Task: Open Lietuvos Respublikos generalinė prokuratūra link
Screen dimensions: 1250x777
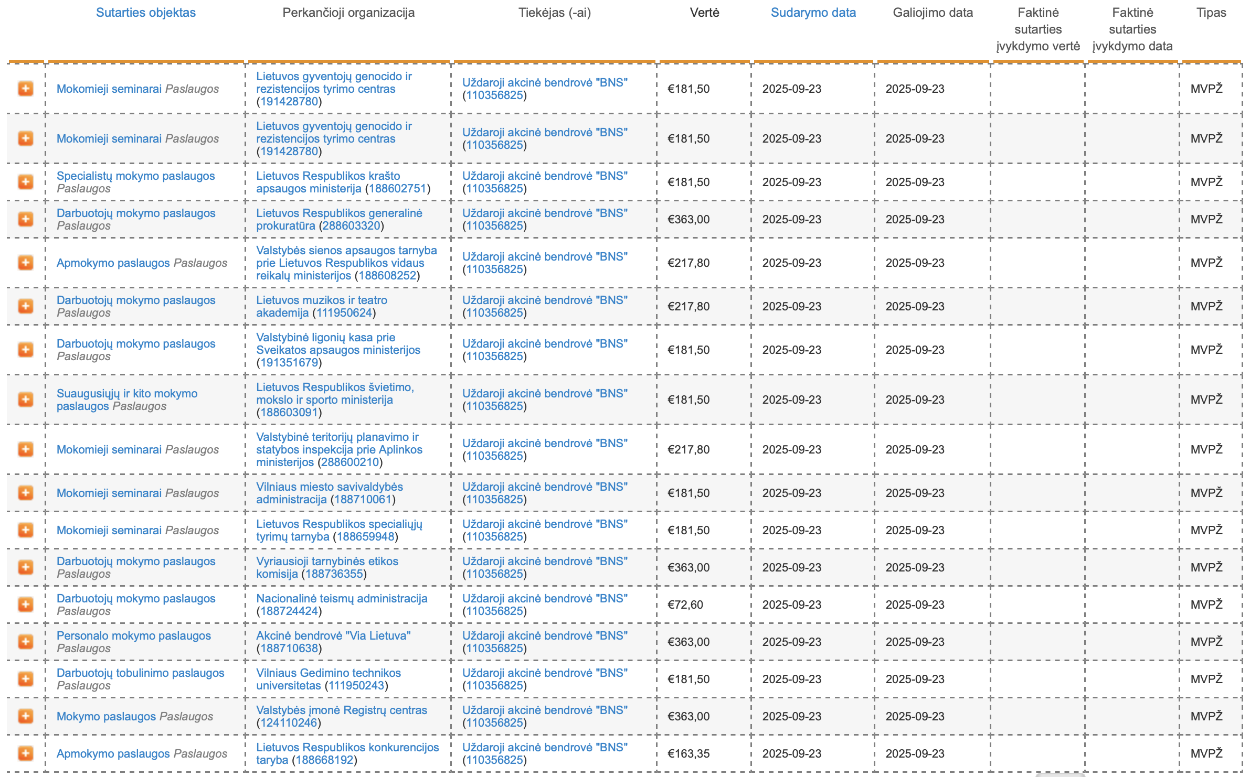Action: (x=339, y=219)
